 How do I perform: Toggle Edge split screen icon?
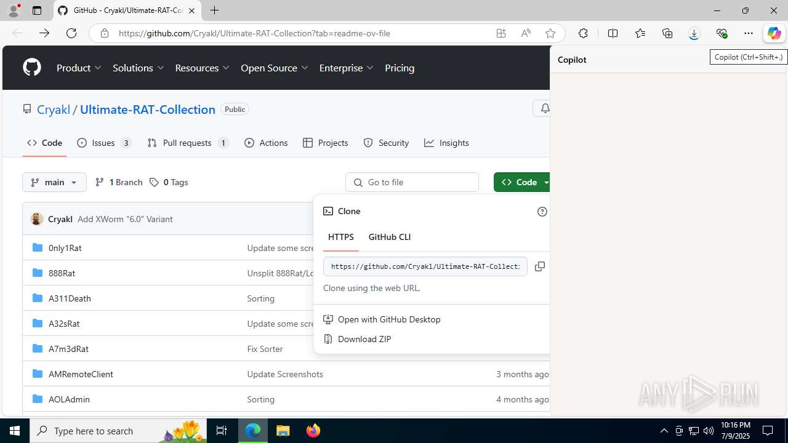tap(613, 33)
